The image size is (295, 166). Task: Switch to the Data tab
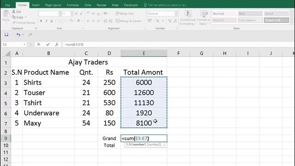[88, 5]
